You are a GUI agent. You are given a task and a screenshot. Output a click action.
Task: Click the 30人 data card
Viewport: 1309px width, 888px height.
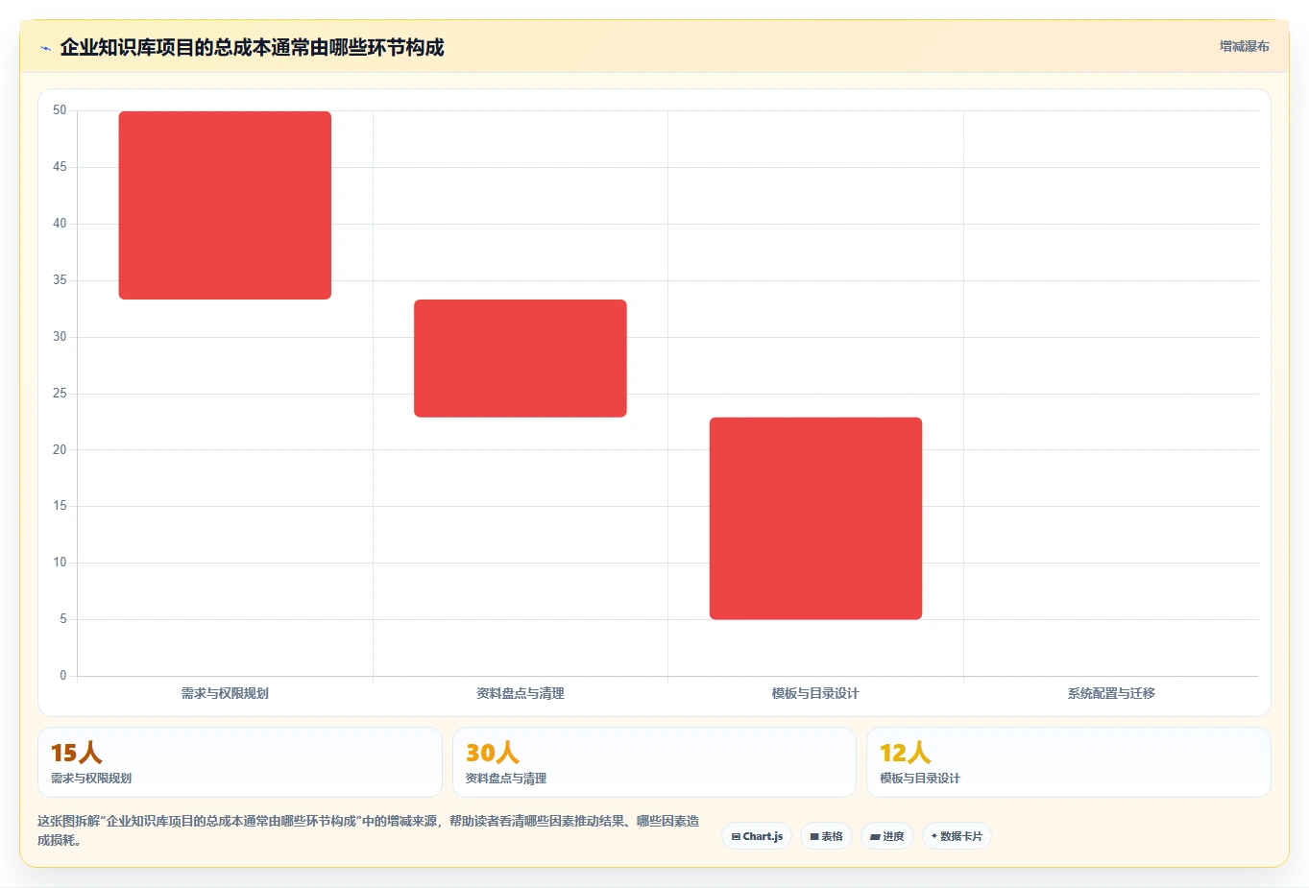[654, 762]
